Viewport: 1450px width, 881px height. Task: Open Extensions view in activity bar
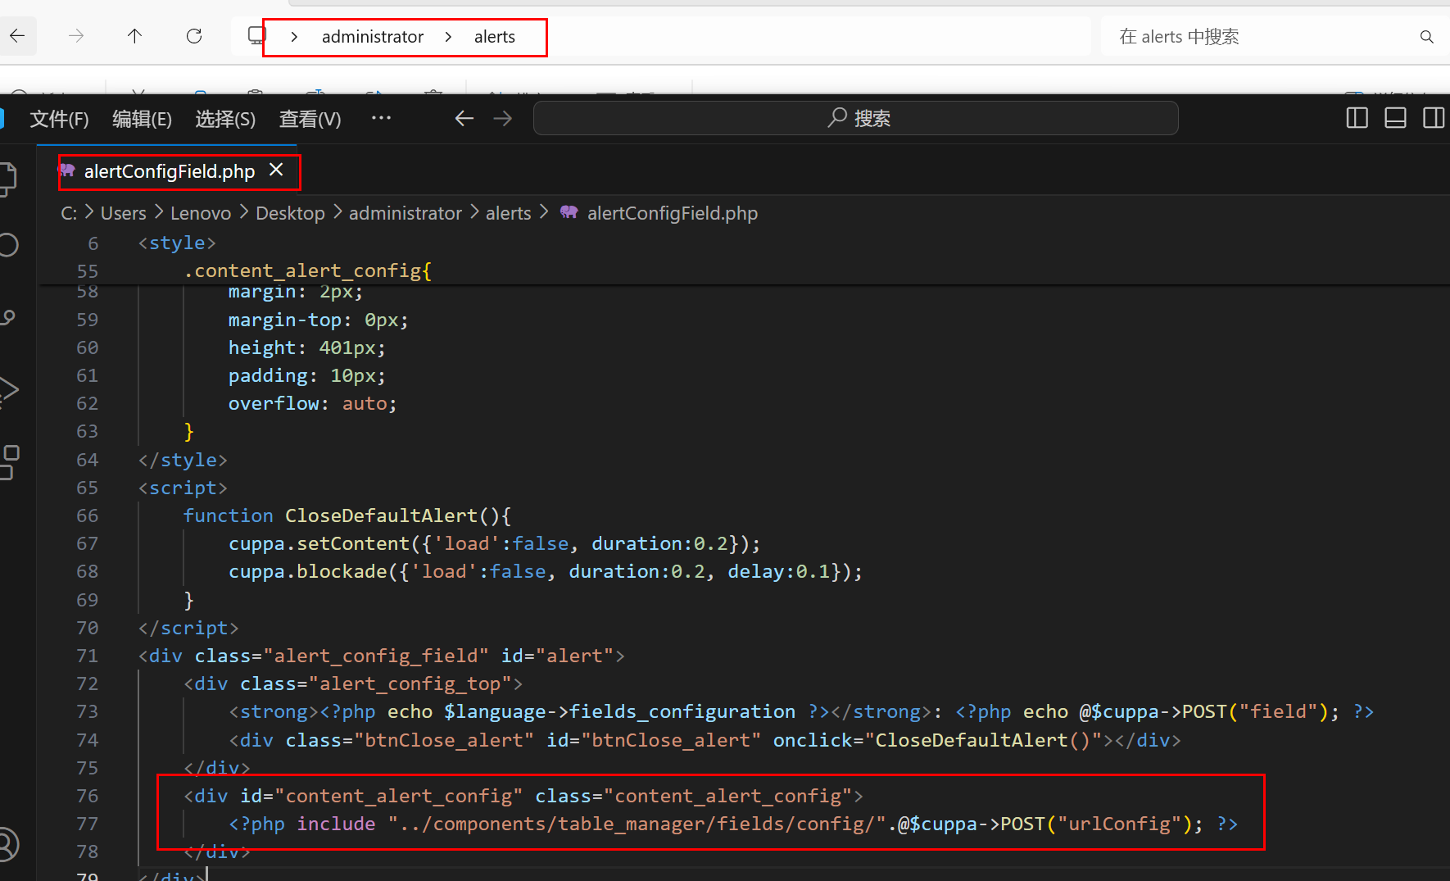[9, 462]
